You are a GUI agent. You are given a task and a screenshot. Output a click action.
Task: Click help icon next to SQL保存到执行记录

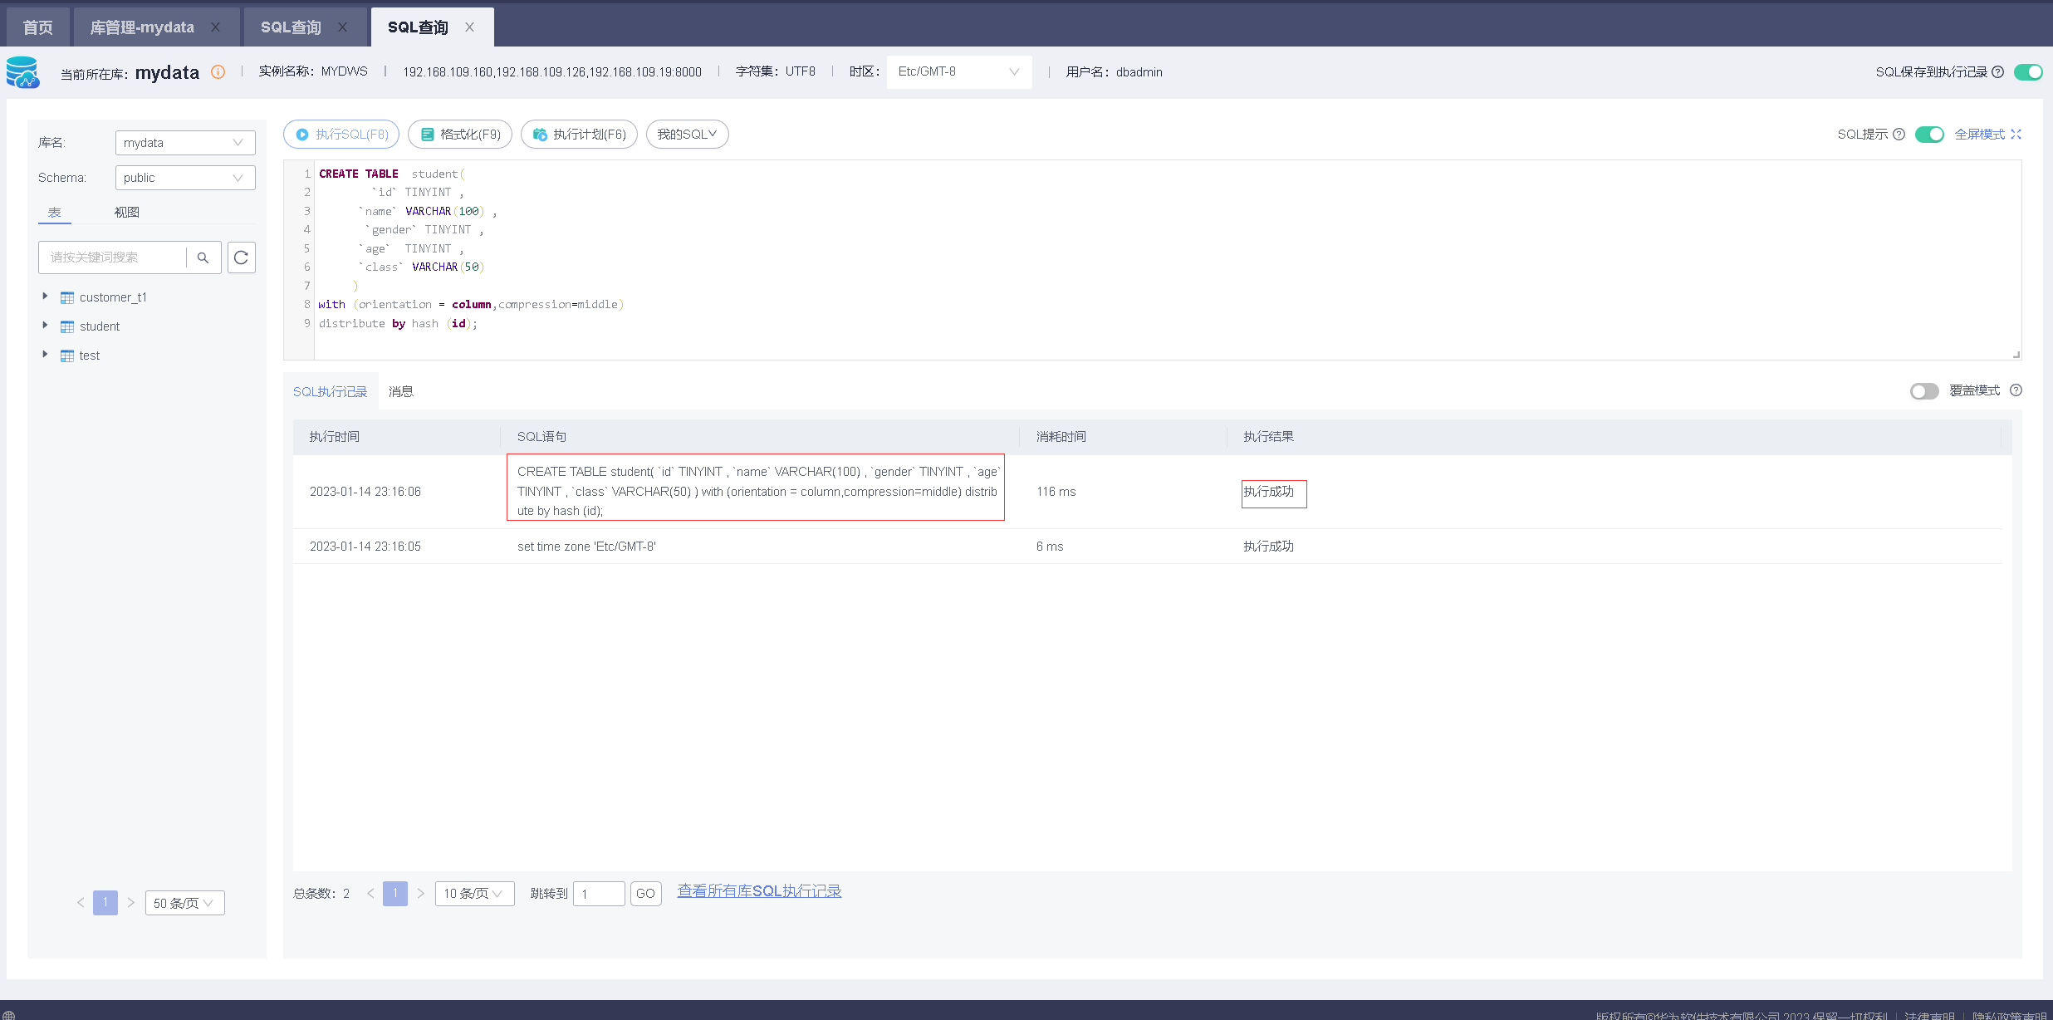1998,72
